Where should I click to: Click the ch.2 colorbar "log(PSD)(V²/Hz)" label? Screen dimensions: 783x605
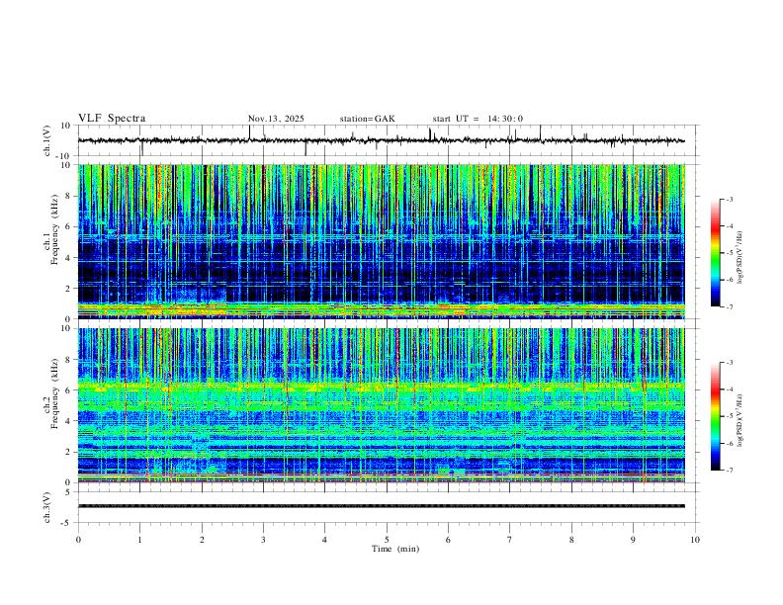[739, 420]
